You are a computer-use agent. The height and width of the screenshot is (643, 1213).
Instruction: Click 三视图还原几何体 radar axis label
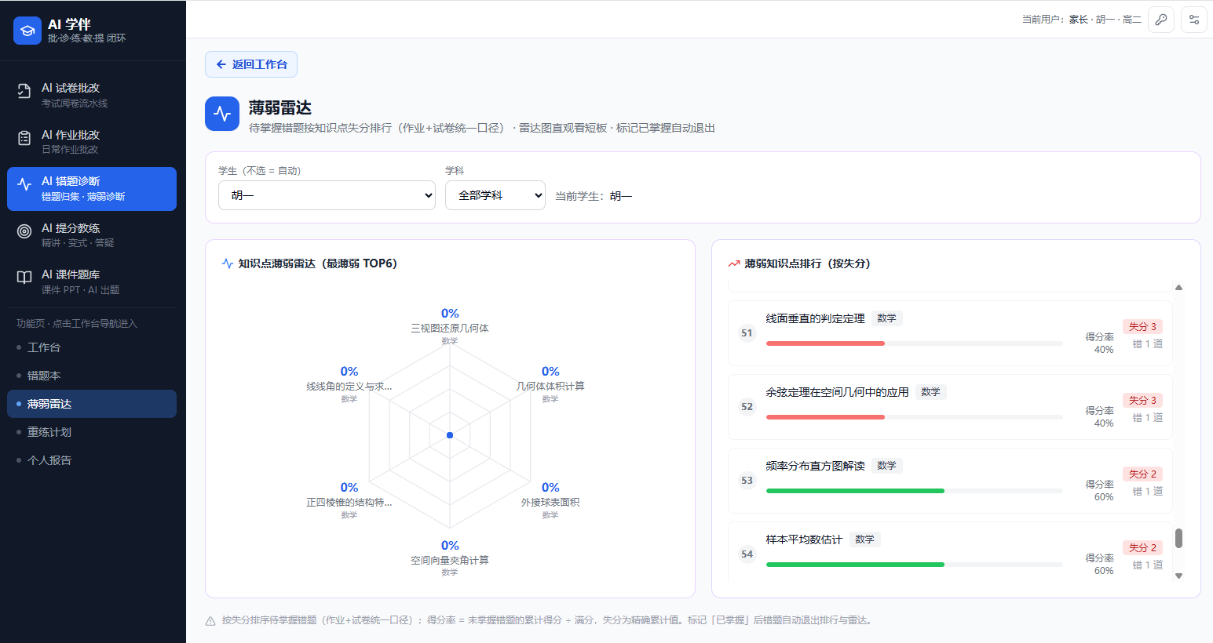tap(450, 329)
